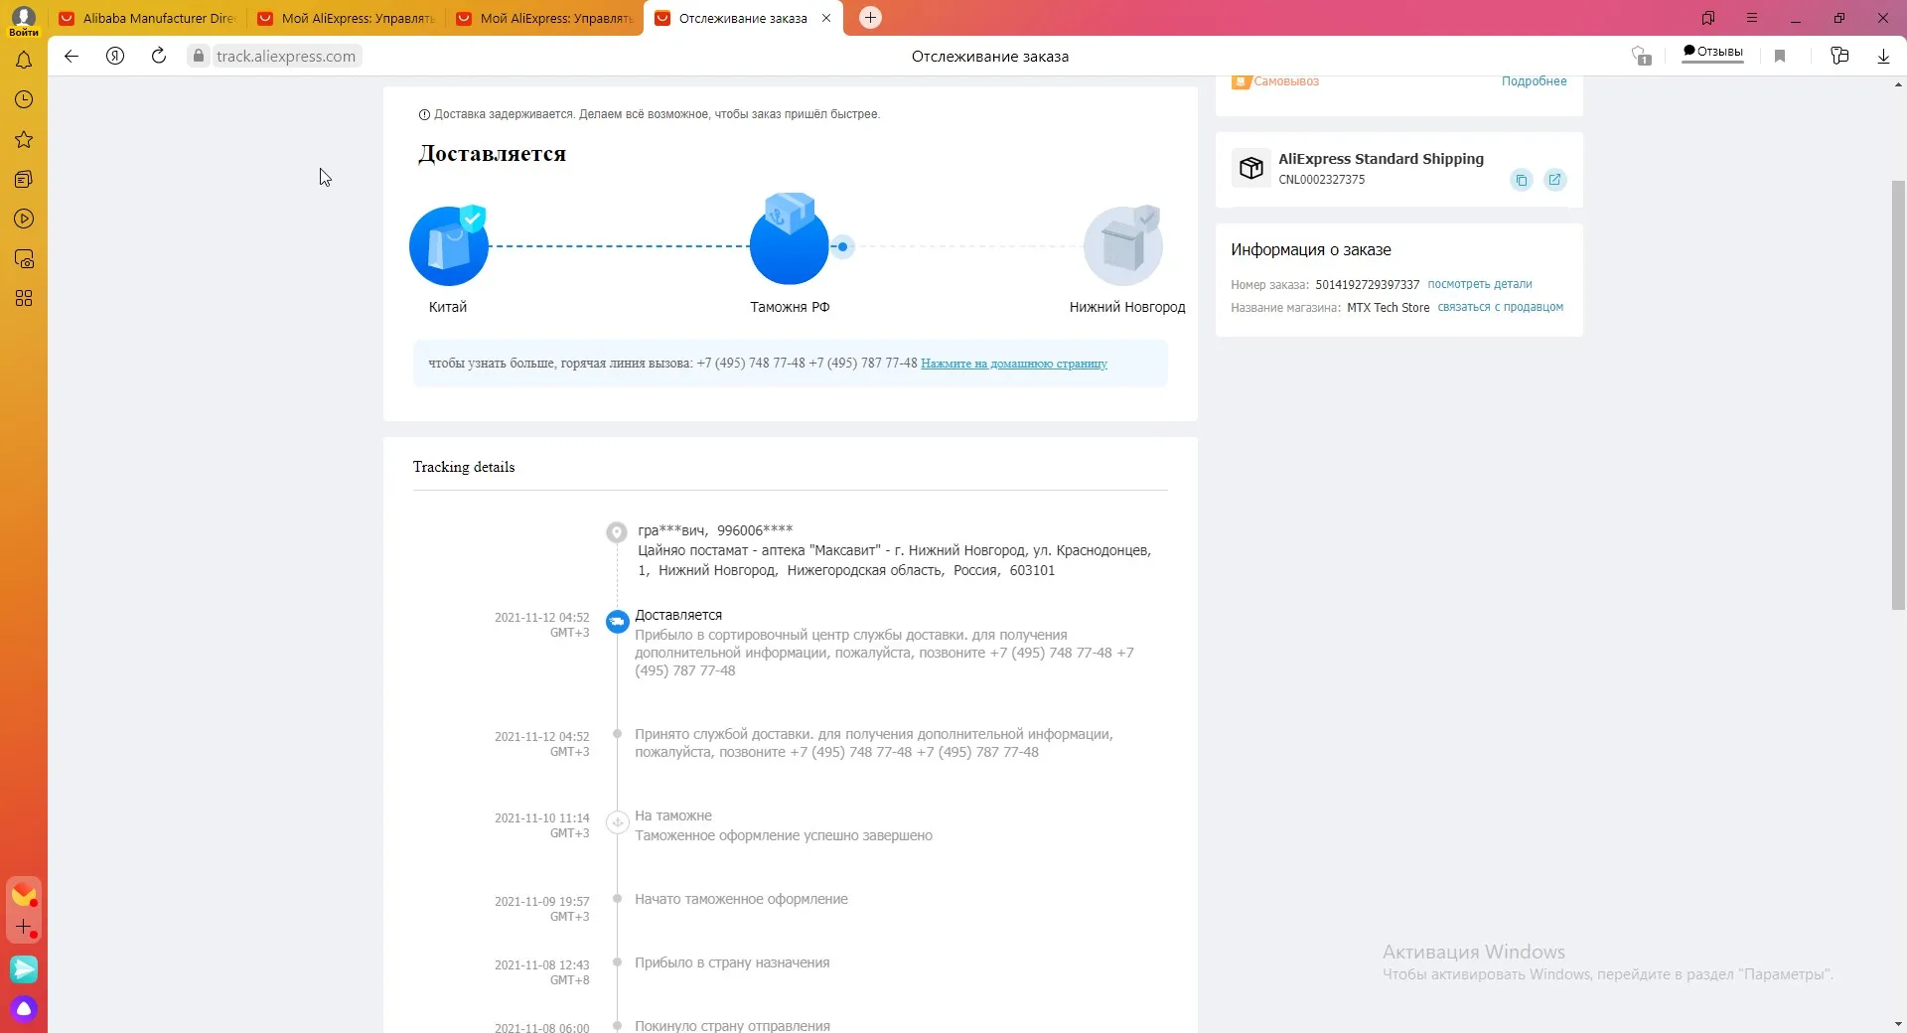Image resolution: width=1907 pixels, height=1033 pixels.
Task: Click scrollbar down arrow
Action: 1898,1024
